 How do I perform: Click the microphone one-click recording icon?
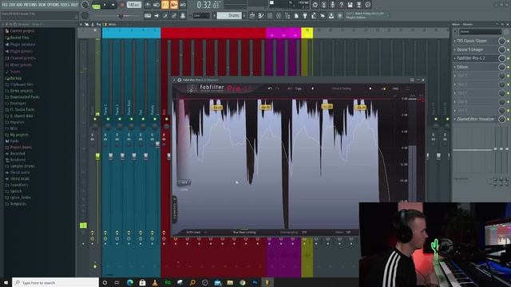[x=332, y=5]
